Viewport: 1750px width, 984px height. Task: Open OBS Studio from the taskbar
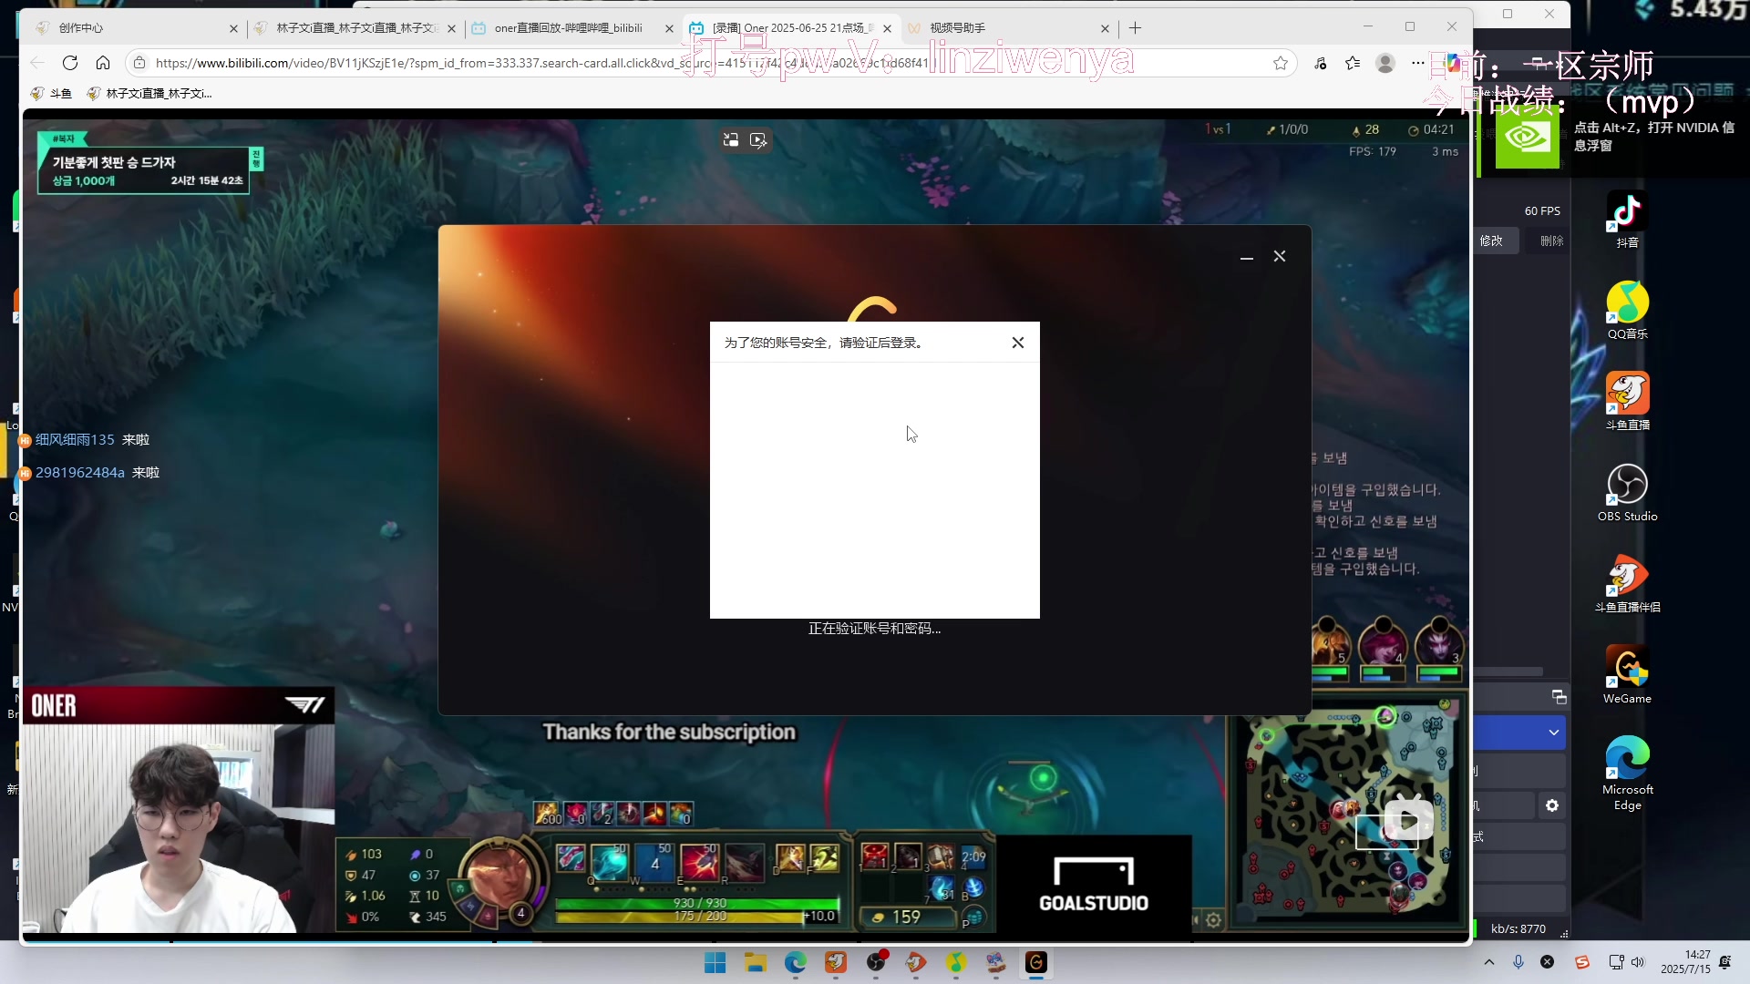(876, 962)
